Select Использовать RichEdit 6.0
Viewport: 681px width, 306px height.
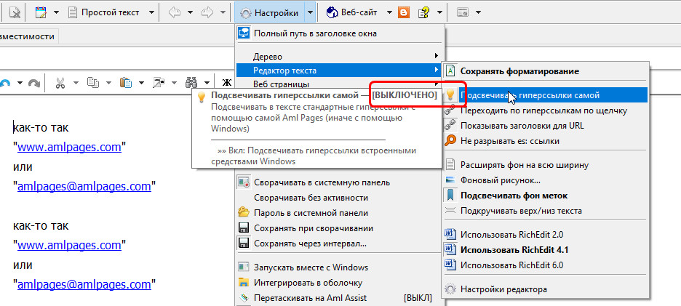[546, 265]
